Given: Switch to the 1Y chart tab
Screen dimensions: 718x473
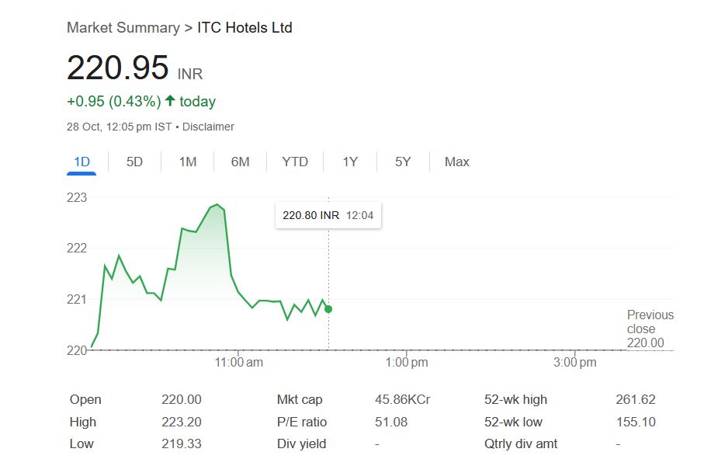Looking at the screenshot, I should [350, 162].
